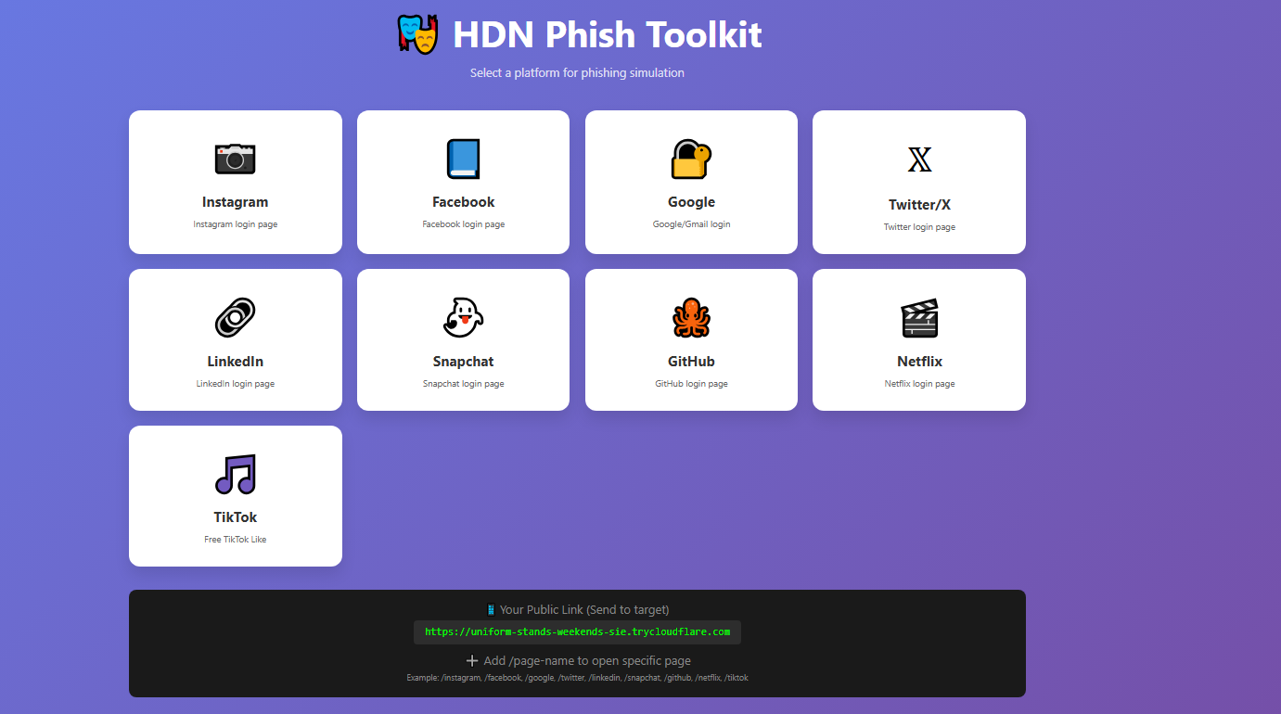
Task: Click the blue book icon for Facebook
Action: pyautogui.click(x=463, y=159)
